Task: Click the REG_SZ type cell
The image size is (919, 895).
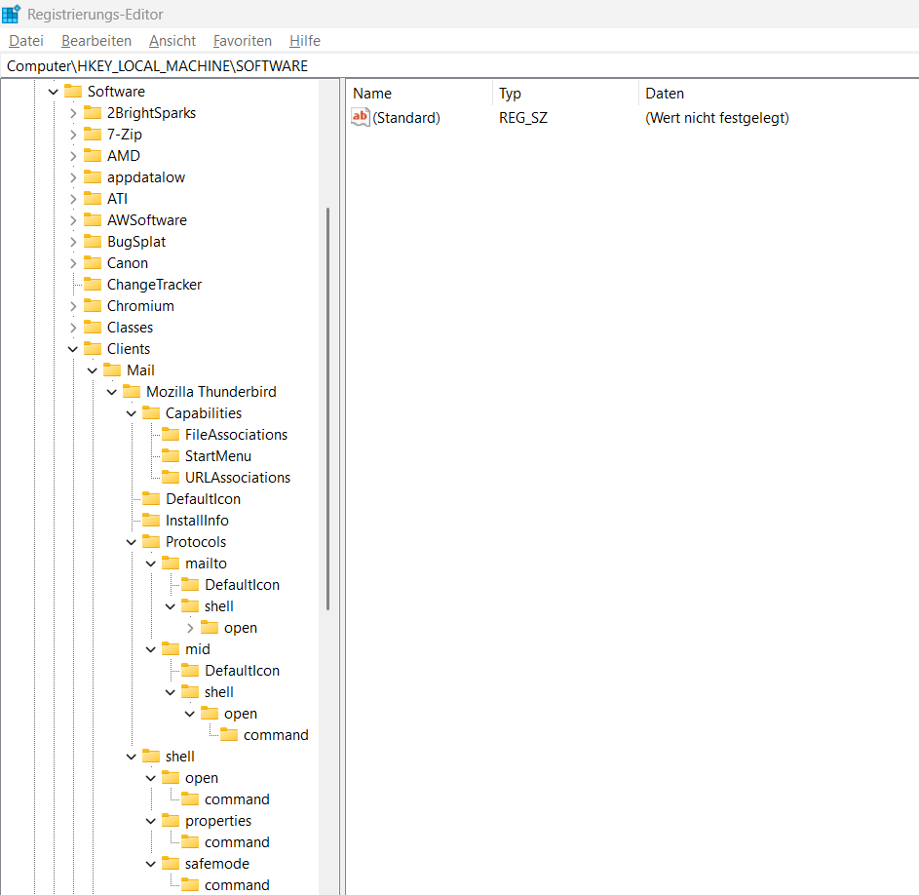Action: [x=522, y=118]
